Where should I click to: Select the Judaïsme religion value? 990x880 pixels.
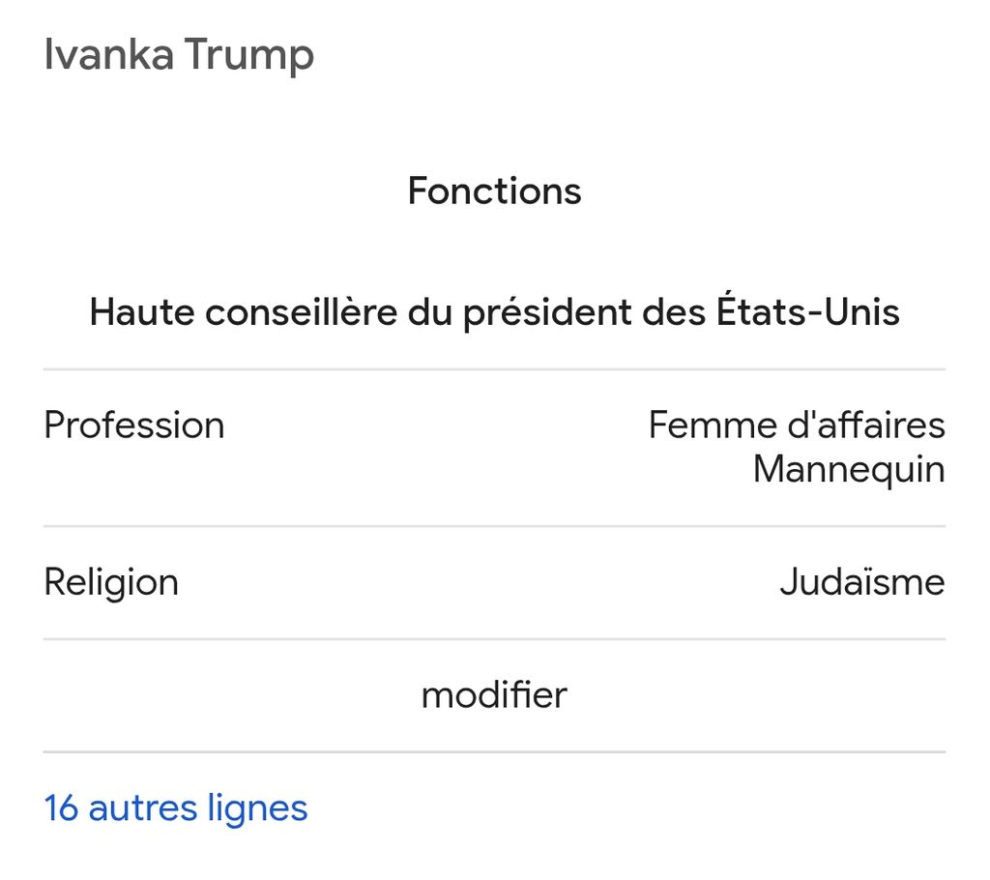861,582
